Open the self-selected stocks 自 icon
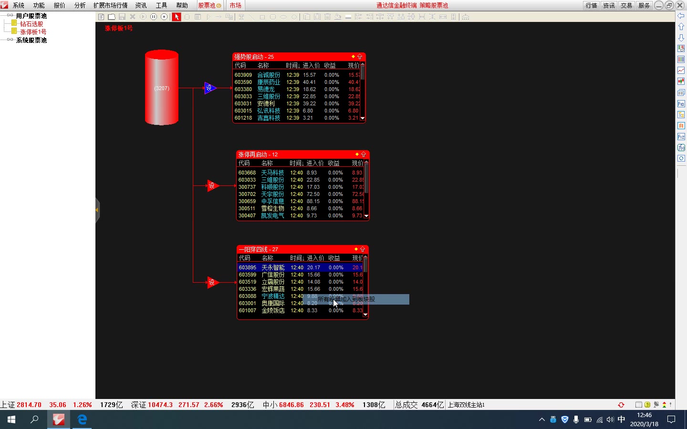 [681, 125]
